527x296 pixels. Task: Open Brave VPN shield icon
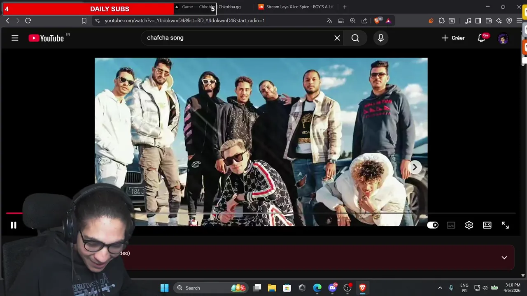tap(509, 21)
